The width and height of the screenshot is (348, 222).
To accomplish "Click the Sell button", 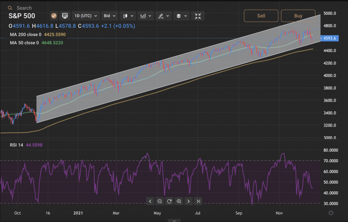I will tap(261, 16).
